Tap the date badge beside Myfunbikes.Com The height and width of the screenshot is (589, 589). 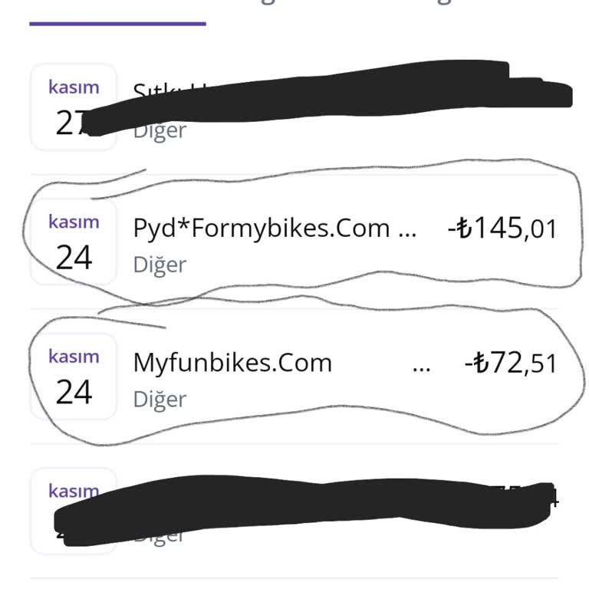point(74,376)
